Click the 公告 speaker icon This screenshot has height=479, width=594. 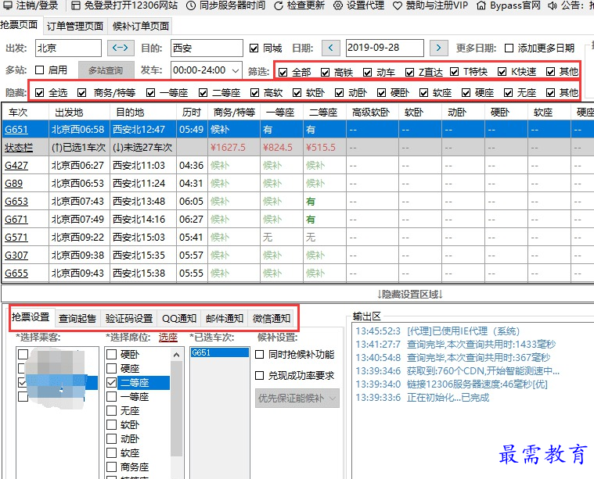click(553, 5)
